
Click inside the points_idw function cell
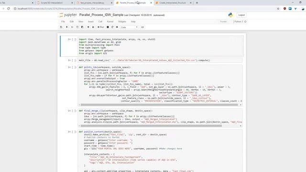(x=161, y=84)
